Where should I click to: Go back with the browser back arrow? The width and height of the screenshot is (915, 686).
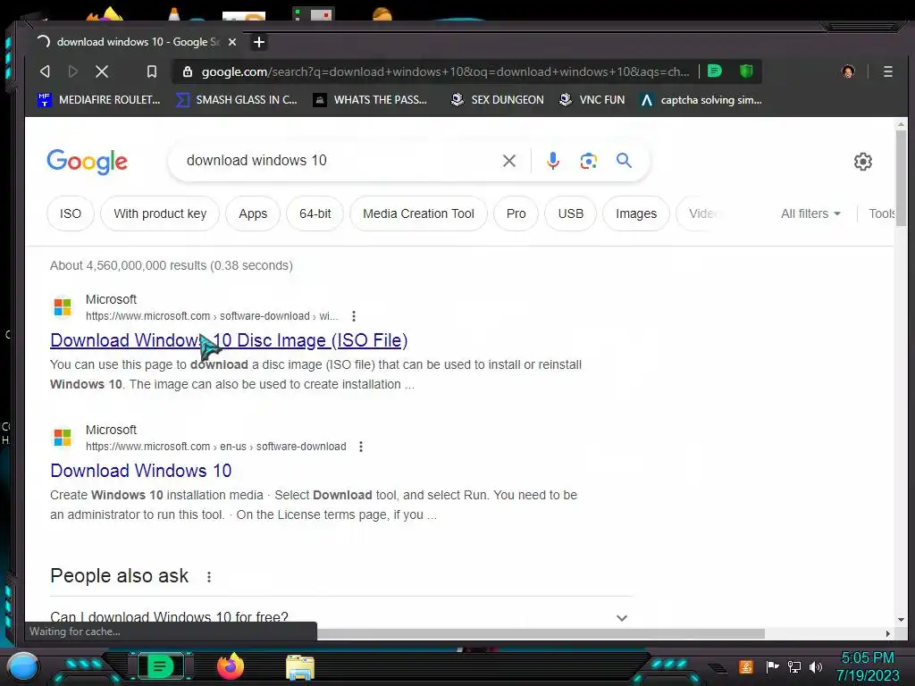pyautogui.click(x=45, y=71)
